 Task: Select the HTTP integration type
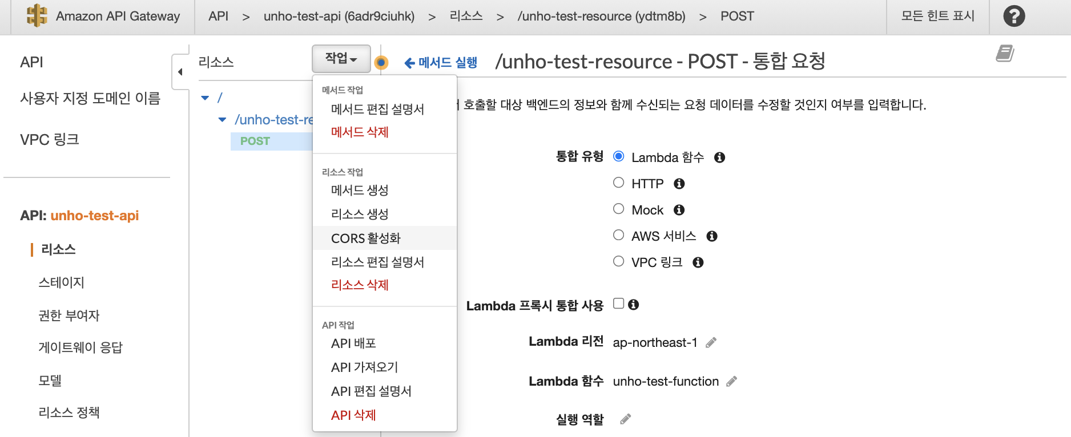tap(618, 183)
